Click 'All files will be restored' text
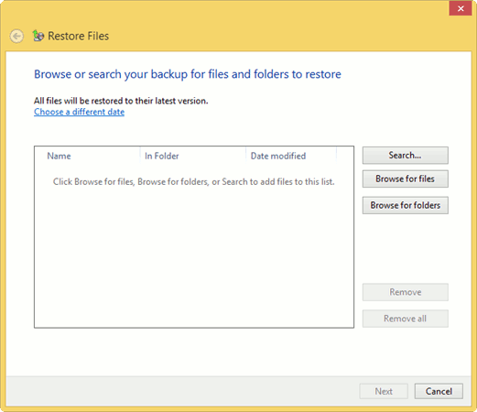The image size is (477, 412). pos(121,101)
